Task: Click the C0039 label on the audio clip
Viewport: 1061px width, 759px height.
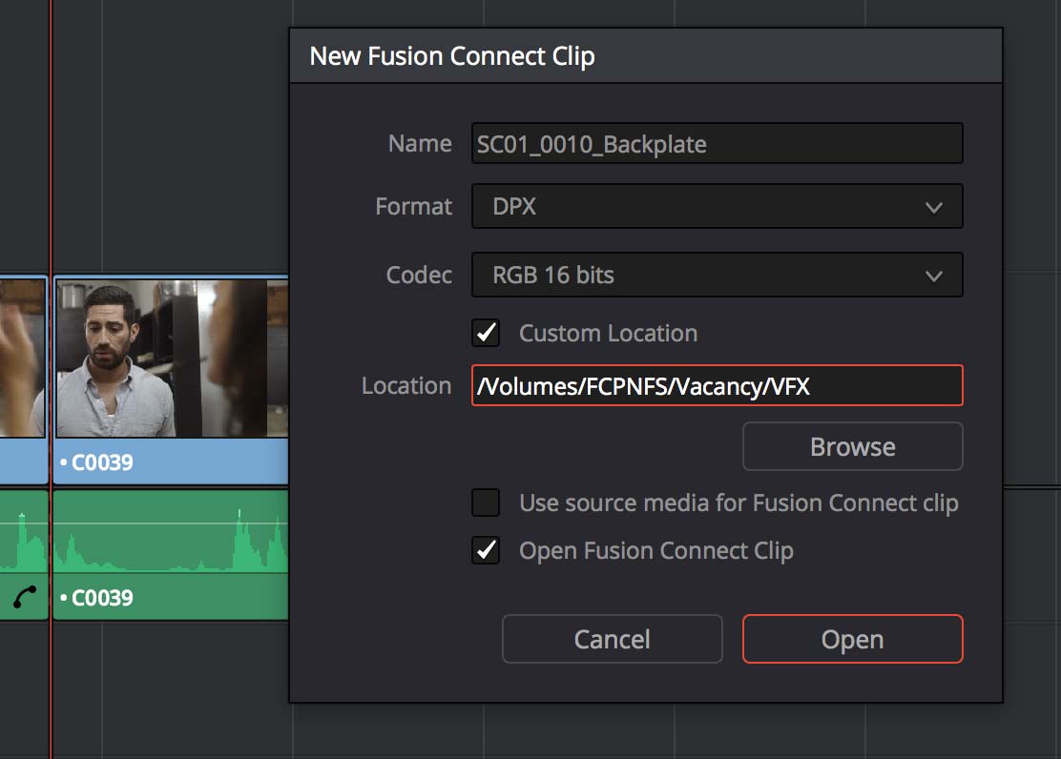Action: [102, 598]
